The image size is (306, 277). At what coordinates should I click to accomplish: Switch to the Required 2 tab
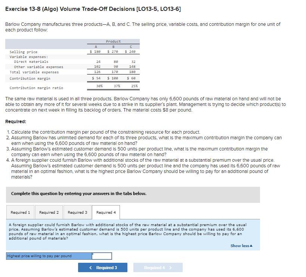49,212
